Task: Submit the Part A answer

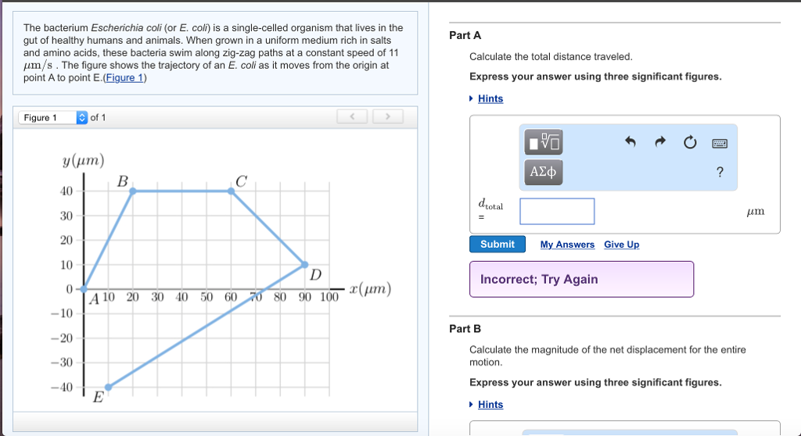Action: pyautogui.click(x=497, y=244)
